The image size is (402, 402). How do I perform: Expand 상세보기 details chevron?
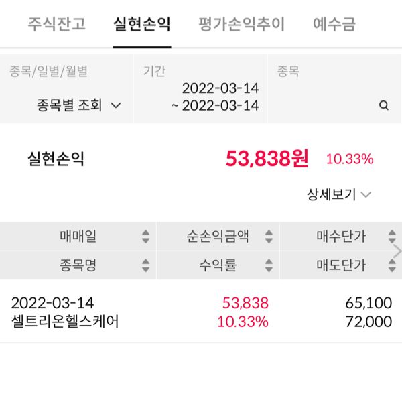366,195
